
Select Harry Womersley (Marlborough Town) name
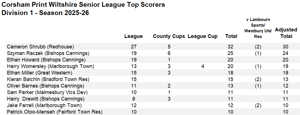coord(50,66)
